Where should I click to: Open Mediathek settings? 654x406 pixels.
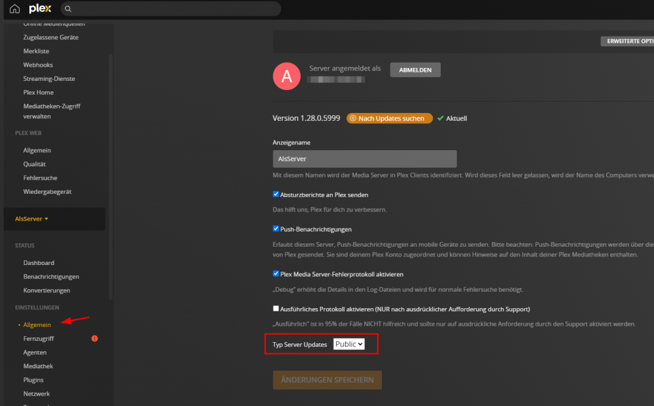pos(38,366)
